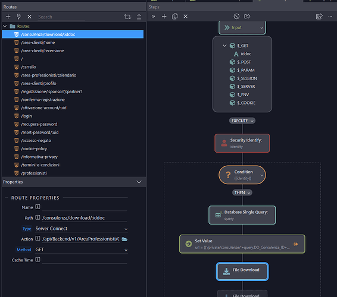
Task: Click the output toggle on Set Value step
Action: (296, 244)
